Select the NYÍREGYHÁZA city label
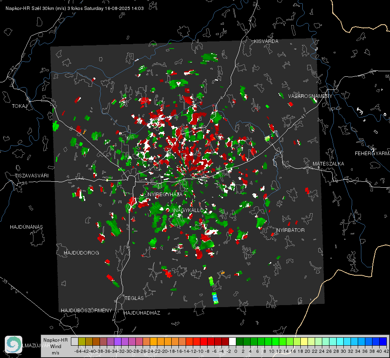390x358 pixels. [165, 195]
